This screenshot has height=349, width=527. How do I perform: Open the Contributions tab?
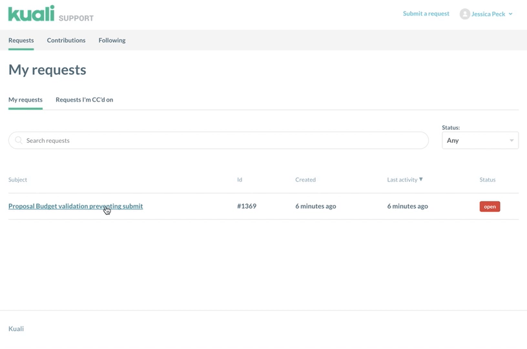(x=67, y=40)
